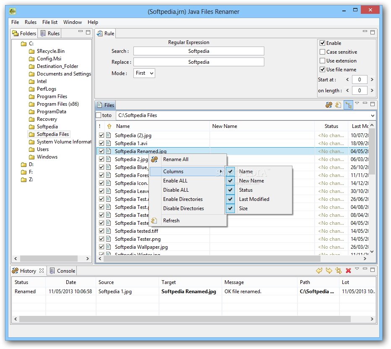391x349 pixels.
Task: Uncheck the Softpedia (2).jpg file checkbox
Action: tap(102, 135)
